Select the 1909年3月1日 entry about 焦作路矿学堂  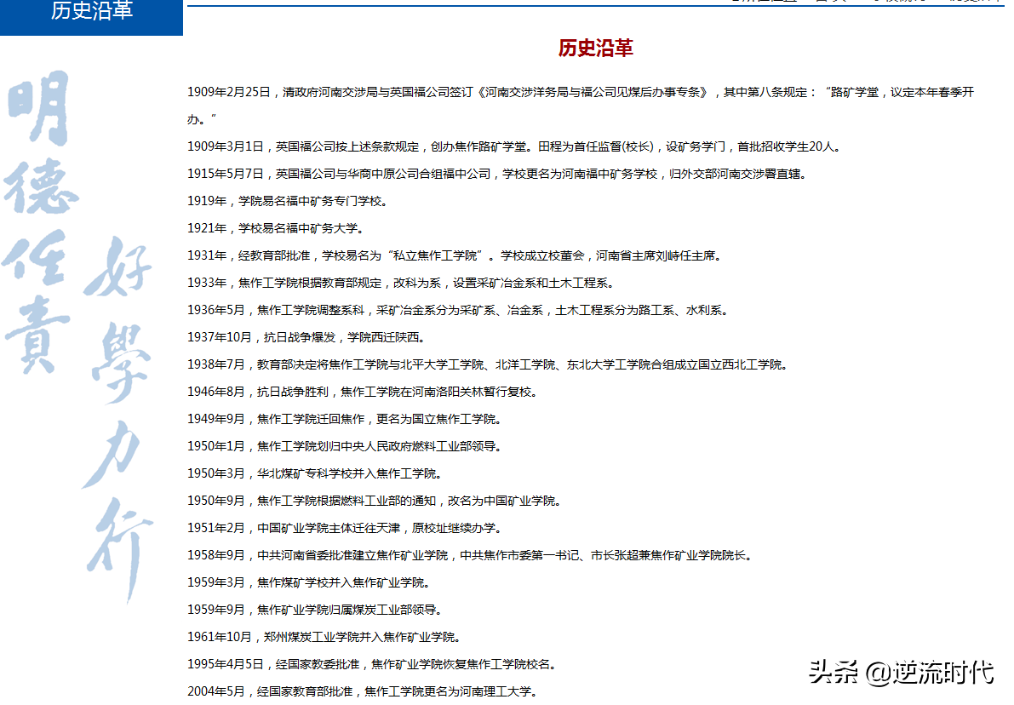(515, 146)
